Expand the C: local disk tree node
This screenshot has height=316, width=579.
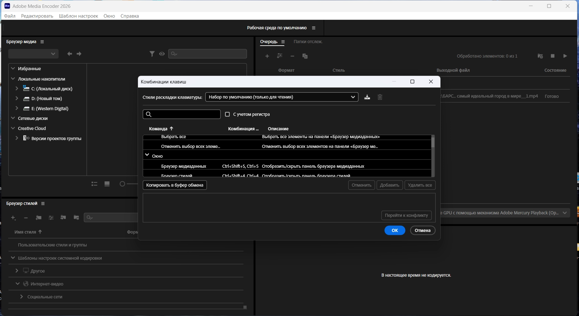pos(17,89)
